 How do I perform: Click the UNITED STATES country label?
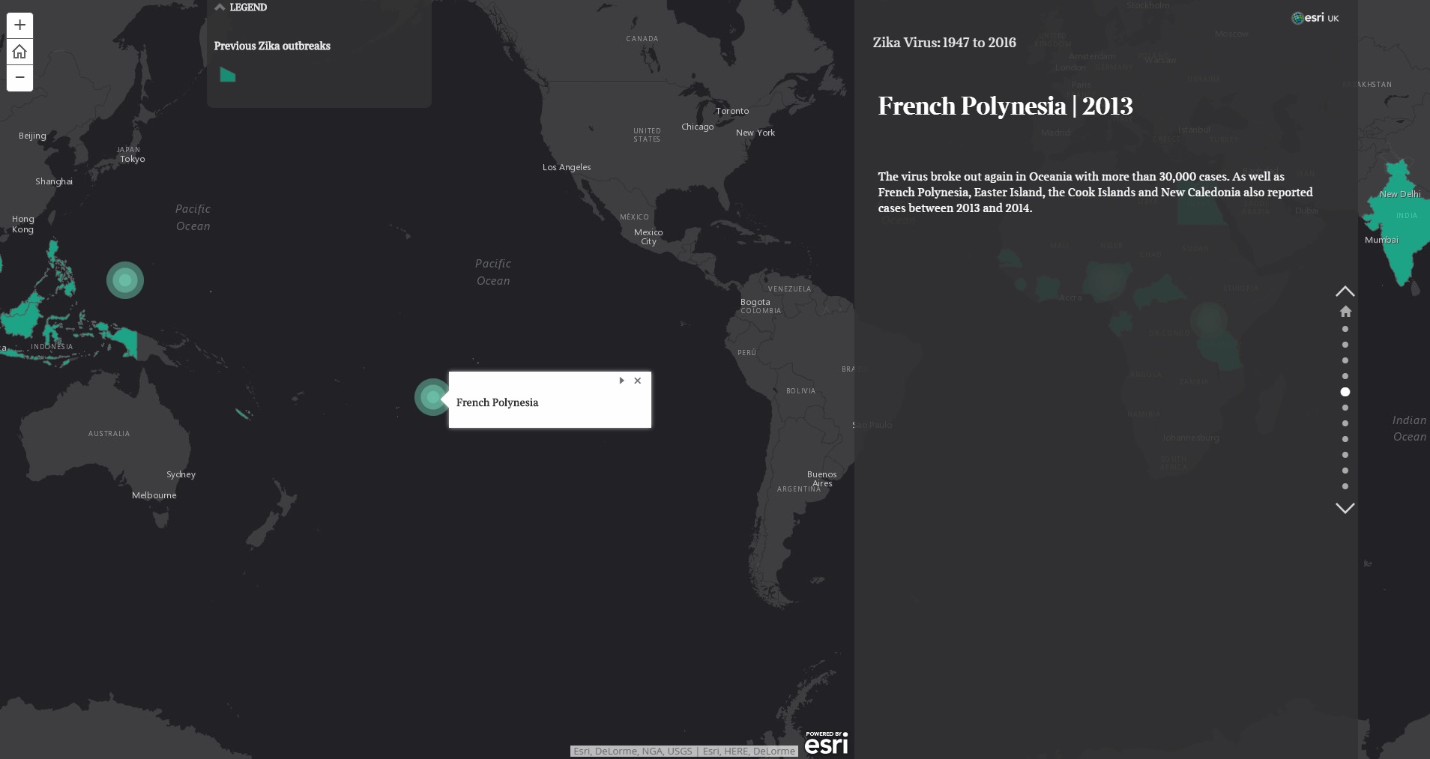coord(647,135)
